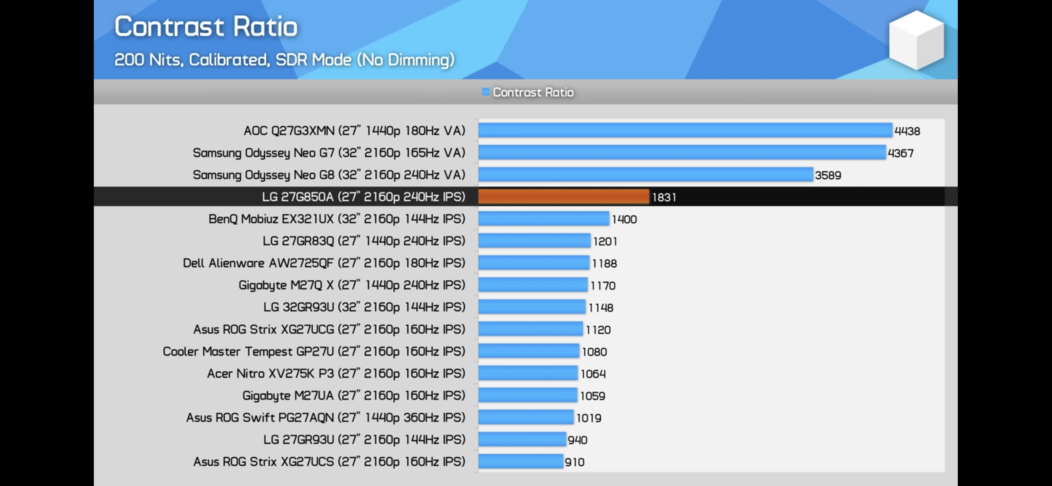Click the LG 32GR93U bar
Screen dimensions: 1052x486
pyautogui.click(x=532, y=307)
